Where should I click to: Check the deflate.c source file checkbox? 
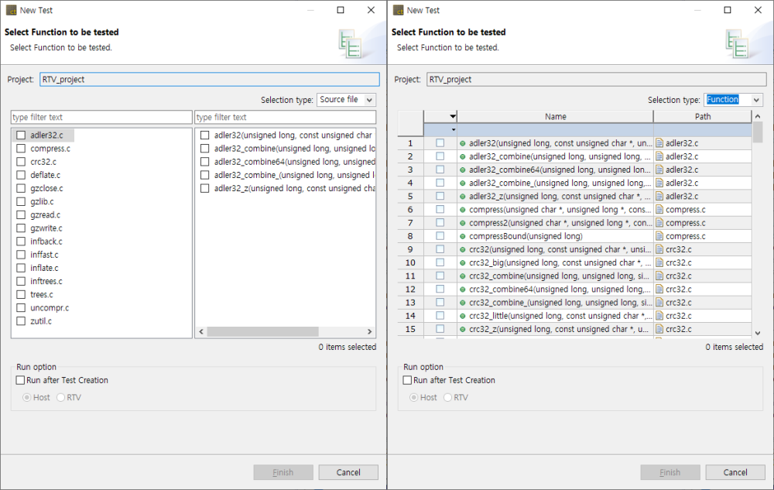point(21,175)
